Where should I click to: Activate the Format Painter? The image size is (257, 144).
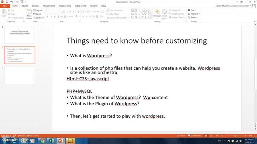(16, 18)
